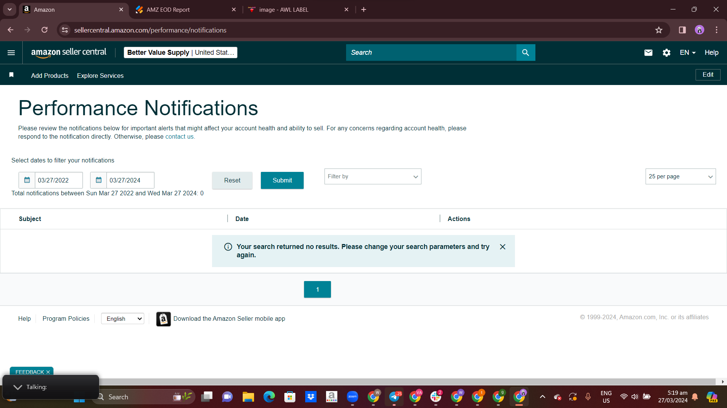Viewport: 727px width, 408px height.
Task: Bookmark this page with the star icon
Action: coord(659,30)
